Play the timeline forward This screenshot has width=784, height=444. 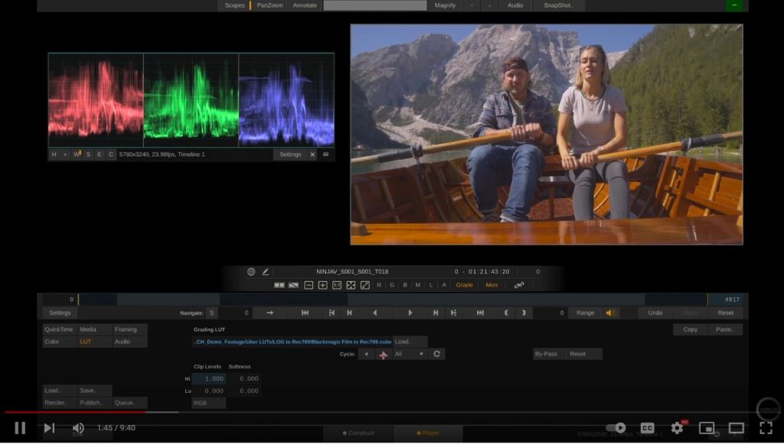tap(410, 313)
